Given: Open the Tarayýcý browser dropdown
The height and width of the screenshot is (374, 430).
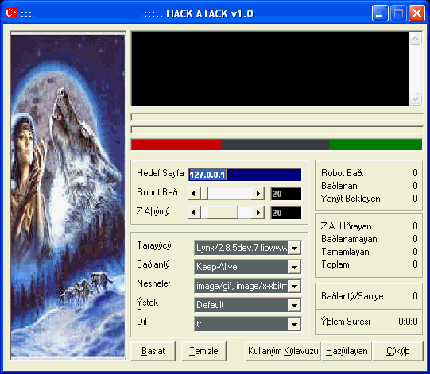Looking at the screenshot, I should (294, 248).
